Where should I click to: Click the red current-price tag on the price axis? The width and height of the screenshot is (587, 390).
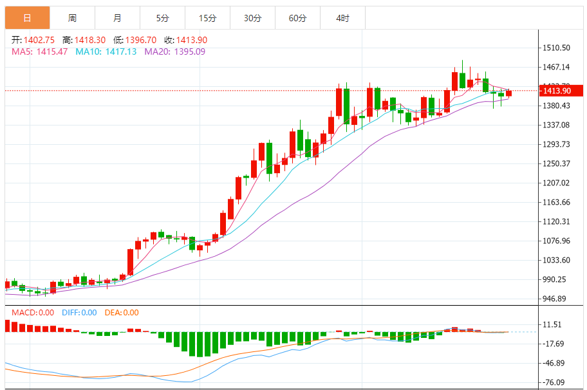pos(557,91)
